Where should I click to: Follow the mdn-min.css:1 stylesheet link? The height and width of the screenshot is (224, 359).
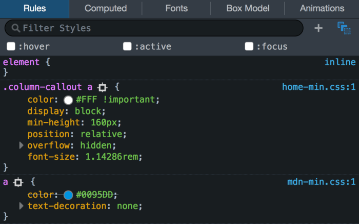pos(322,182)
